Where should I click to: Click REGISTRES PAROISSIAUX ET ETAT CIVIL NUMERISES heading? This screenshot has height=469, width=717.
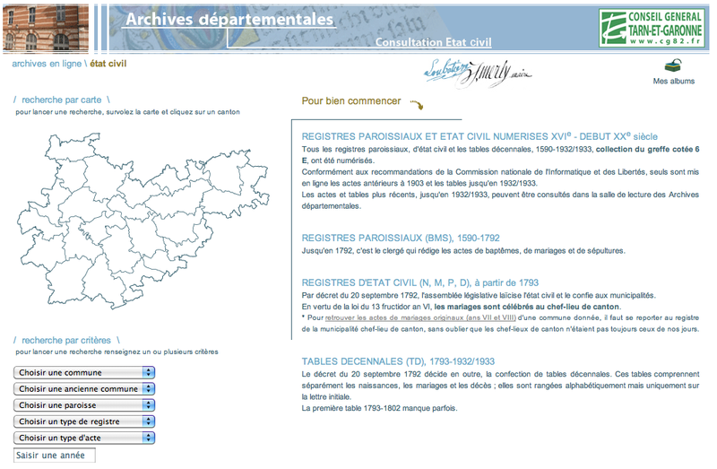coord(479,136)
